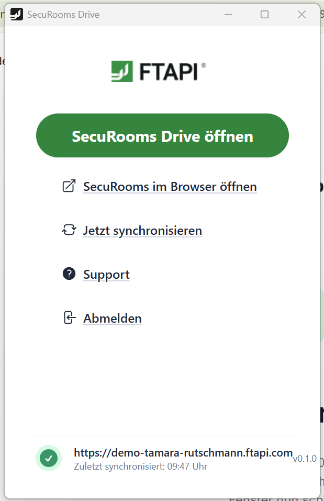Click the logout icon next to Abmelden

[x=69, y=317]
